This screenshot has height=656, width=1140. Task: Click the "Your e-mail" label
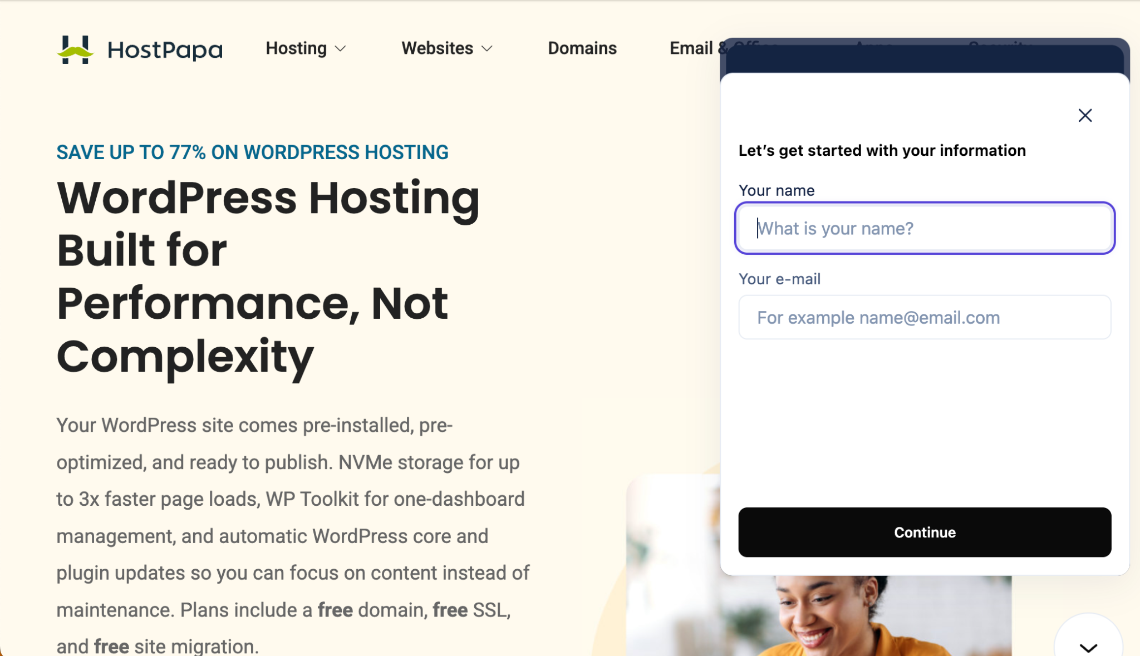click(x=779, y=279)
